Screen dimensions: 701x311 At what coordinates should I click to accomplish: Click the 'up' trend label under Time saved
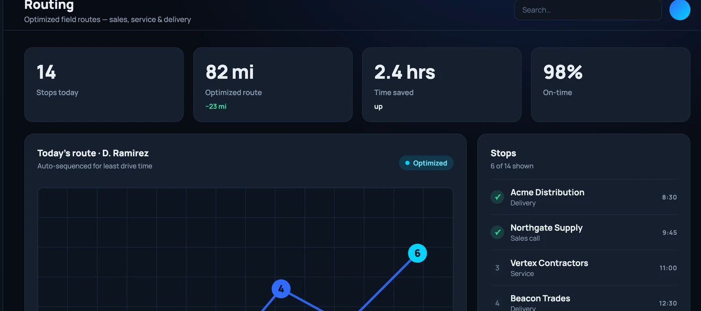click(x=378, y=107)
